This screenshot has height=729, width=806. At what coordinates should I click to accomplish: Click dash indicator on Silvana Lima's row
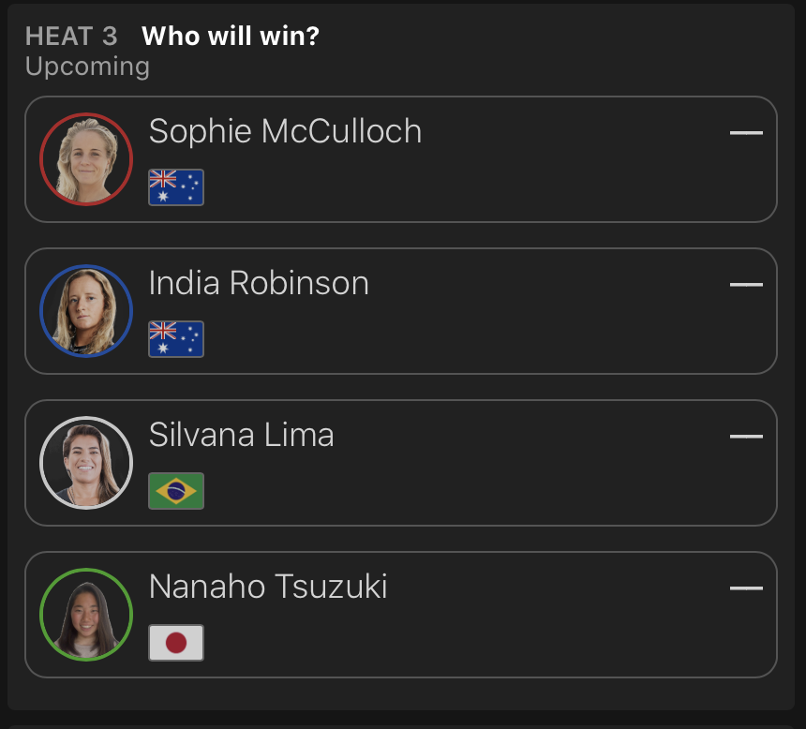click(746, 437)
